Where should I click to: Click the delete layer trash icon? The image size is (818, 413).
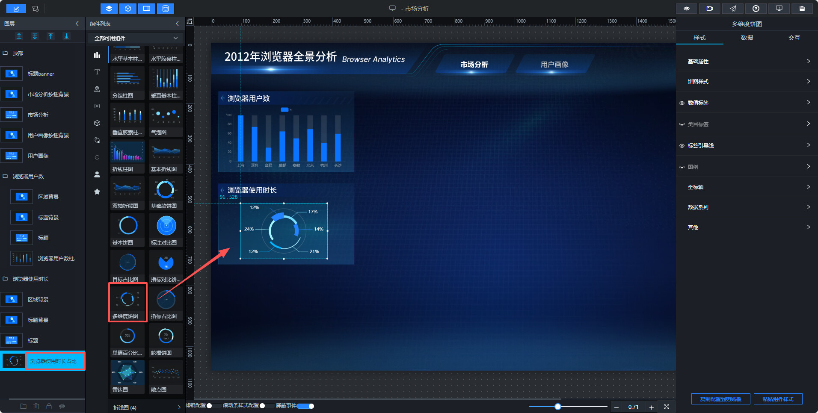click(36, 406)
